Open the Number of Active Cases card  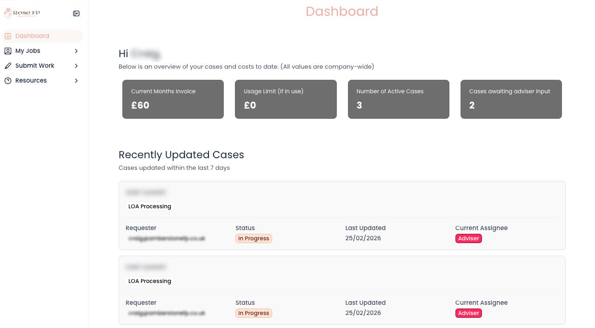(x=398, y=99)
